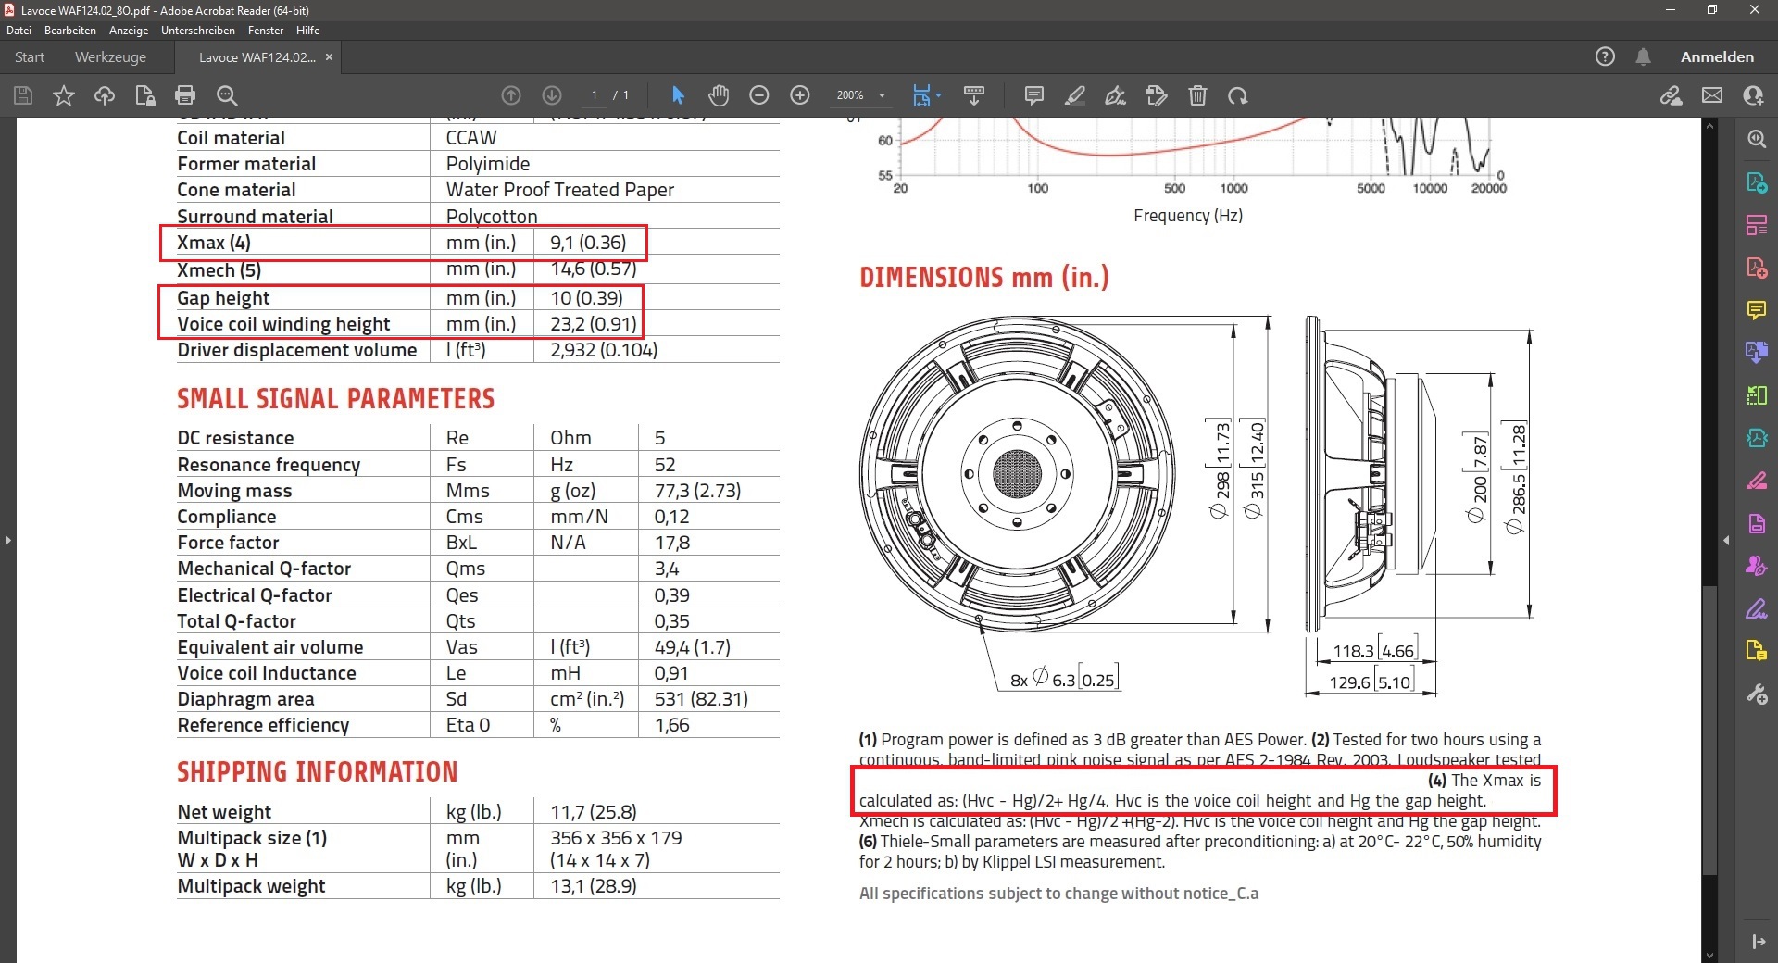This screenshot has height=963, width=1778.
Task: Click the 'Xmax (4)' table row label
Action: (x=214, y=243)
